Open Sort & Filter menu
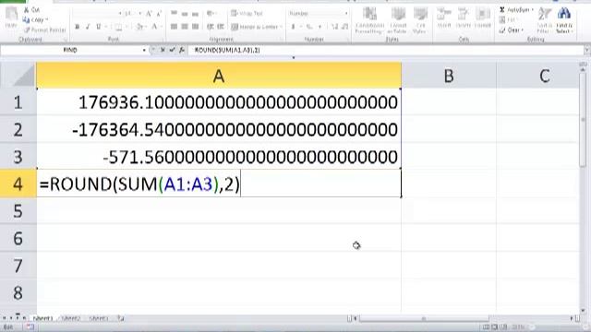 click(x=544, y=20)
